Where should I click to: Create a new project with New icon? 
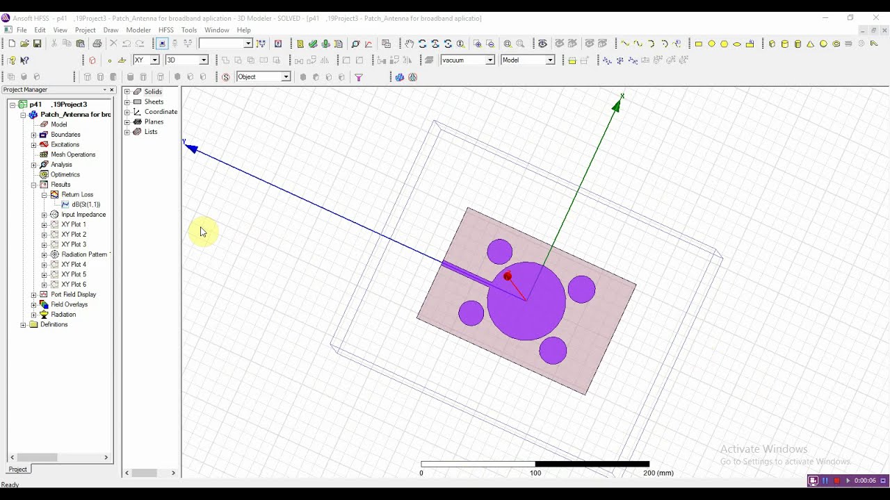[x=12, y=44]
